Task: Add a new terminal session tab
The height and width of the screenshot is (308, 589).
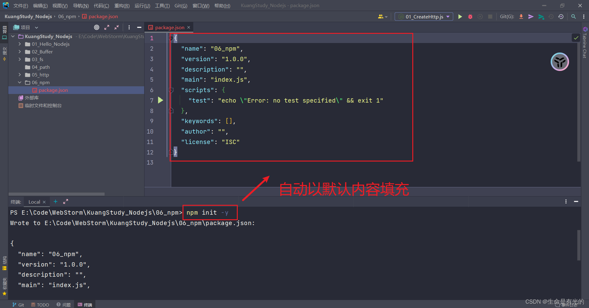Action: tap(56, 201)
